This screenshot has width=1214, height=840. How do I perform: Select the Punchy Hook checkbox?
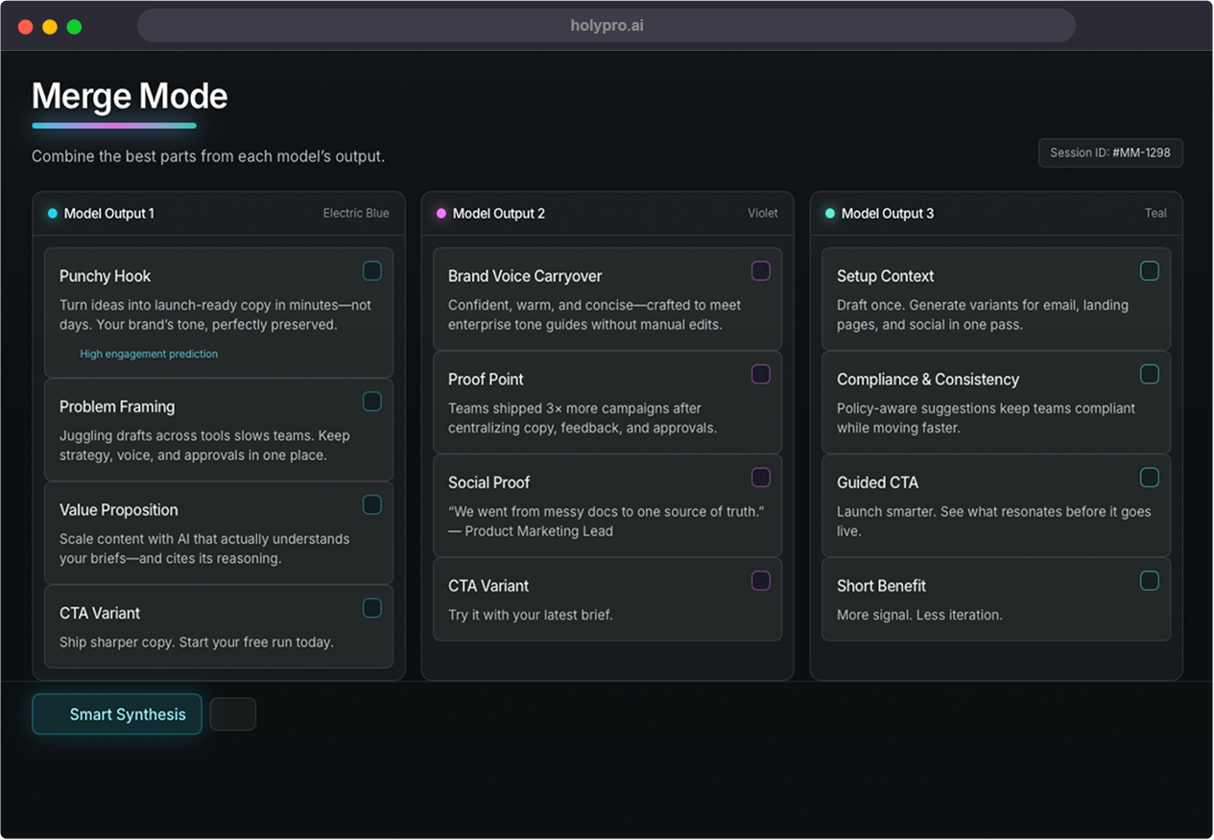[372, 271]
